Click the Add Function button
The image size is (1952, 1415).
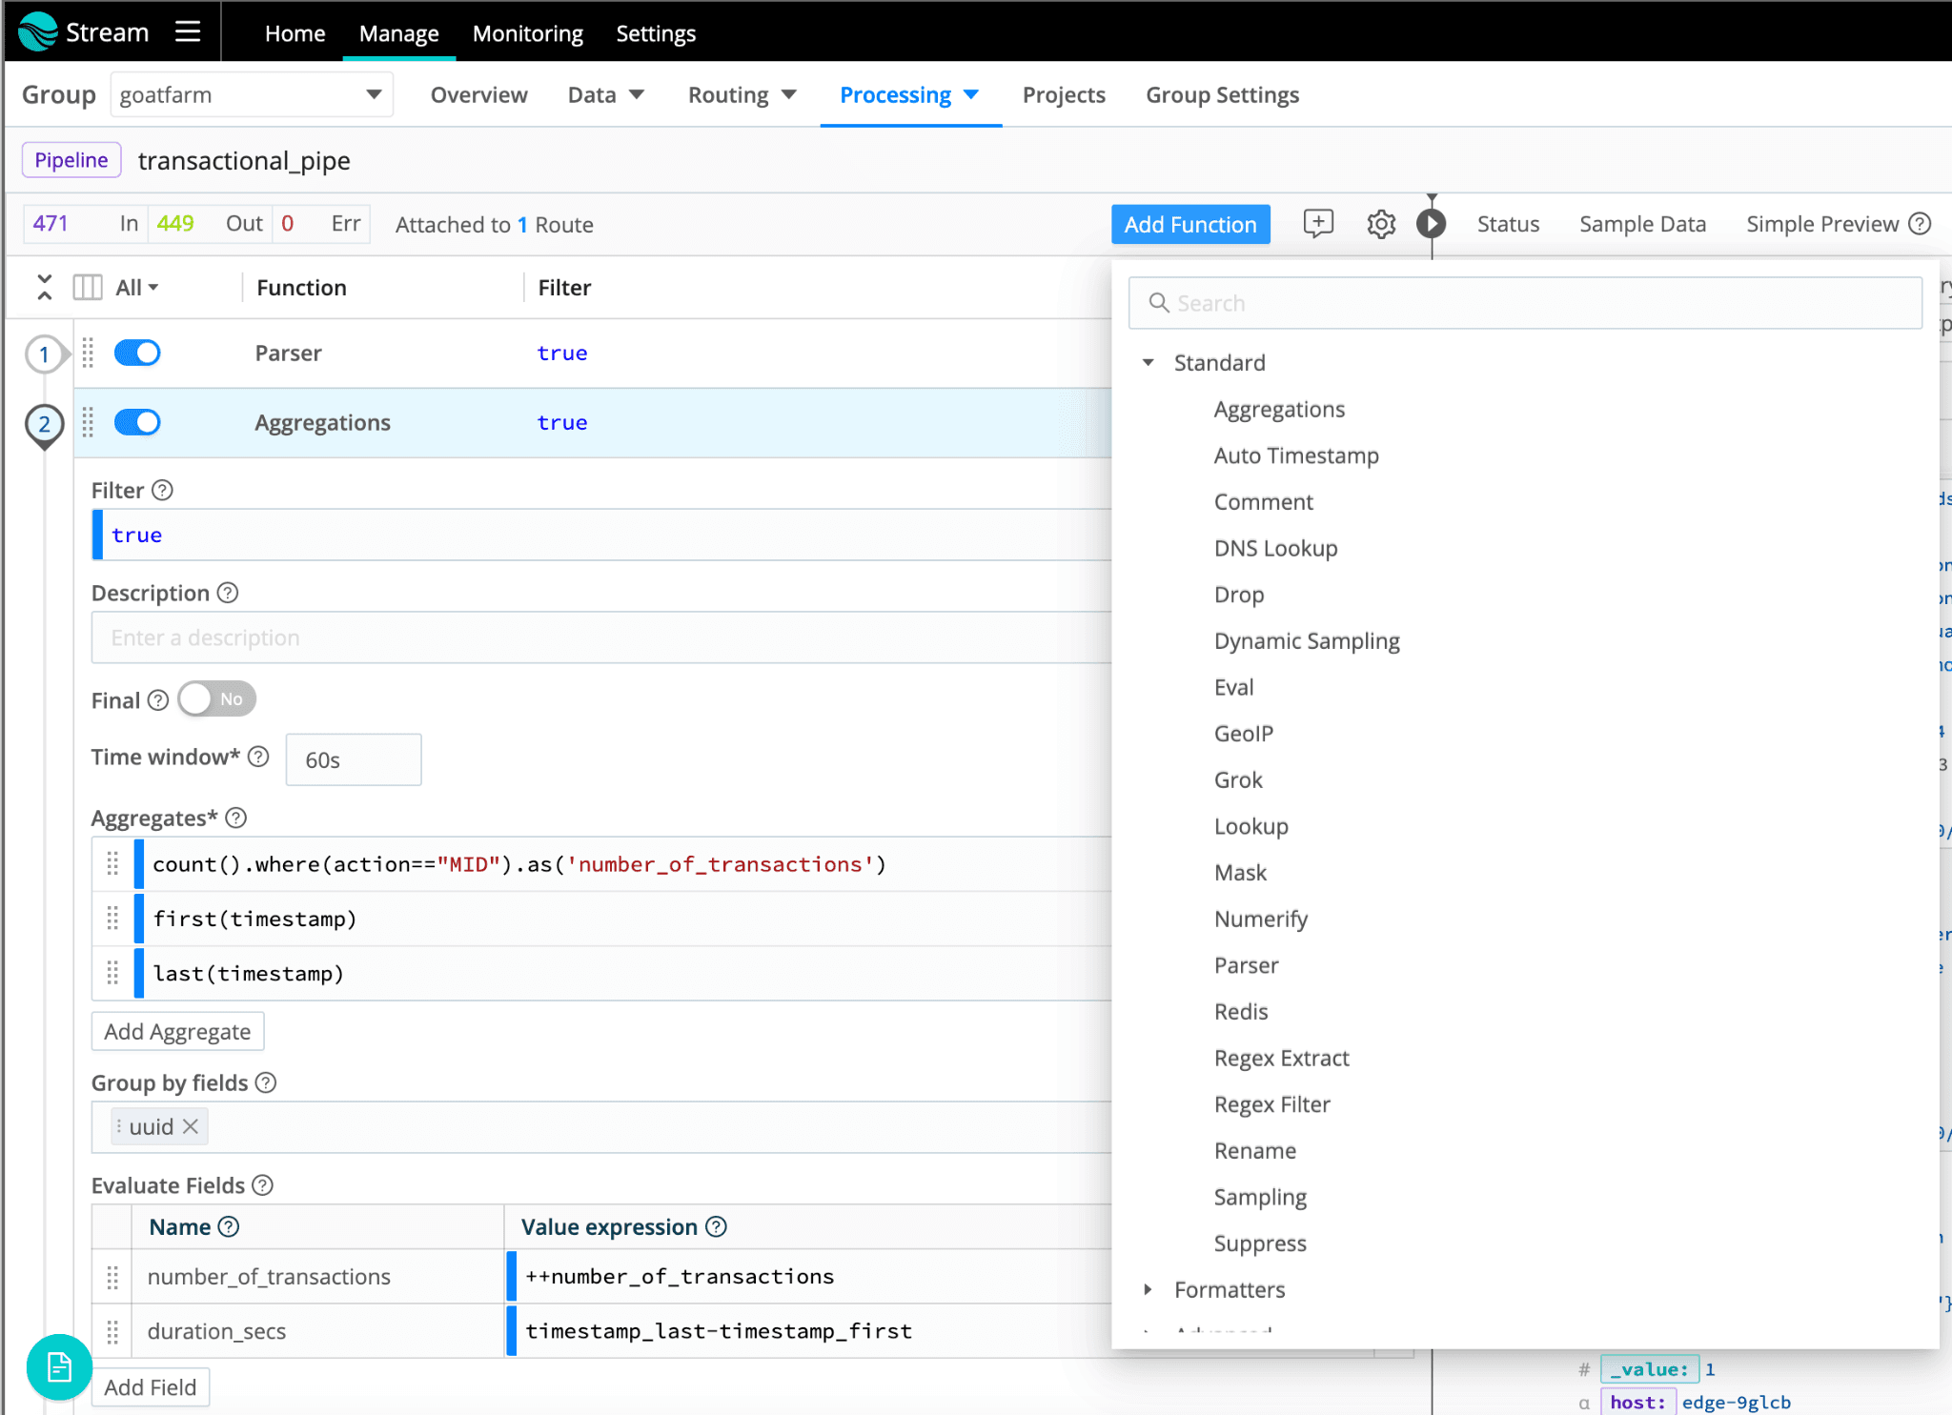pos(1189,224)
